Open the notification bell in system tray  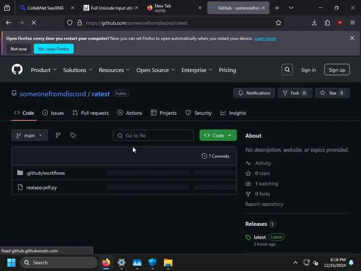(351, 263)
